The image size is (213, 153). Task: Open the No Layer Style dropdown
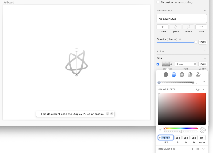click(182, 19)
